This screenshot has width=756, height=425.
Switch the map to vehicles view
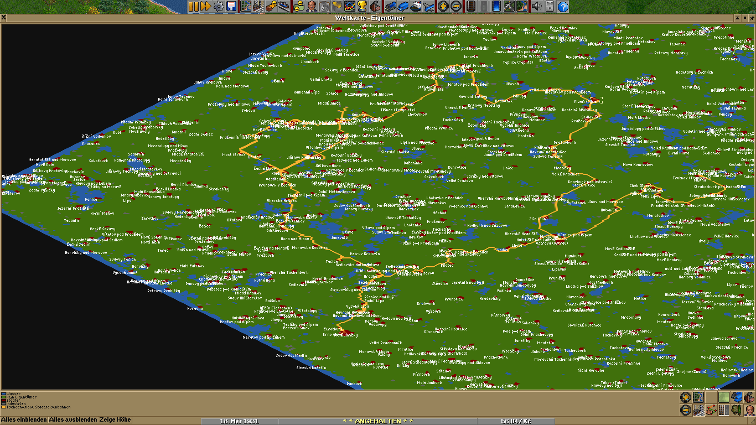(737, 397)
